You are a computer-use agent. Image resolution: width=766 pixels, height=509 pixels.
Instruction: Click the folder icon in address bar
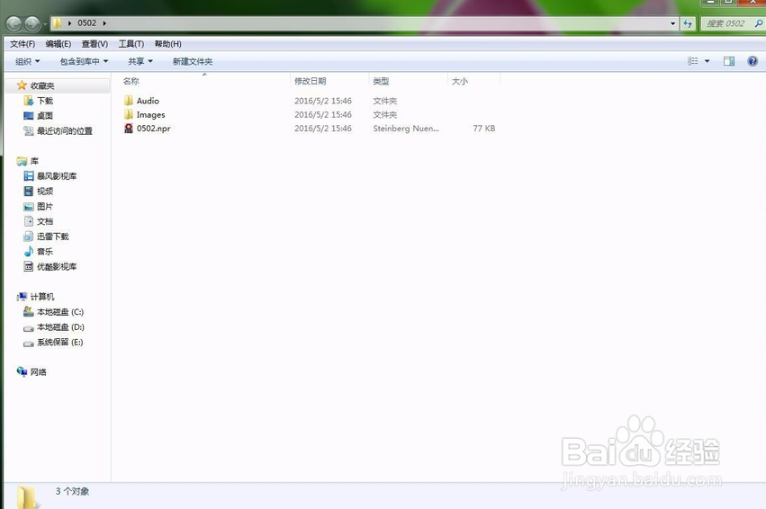[x=57, y=23]
